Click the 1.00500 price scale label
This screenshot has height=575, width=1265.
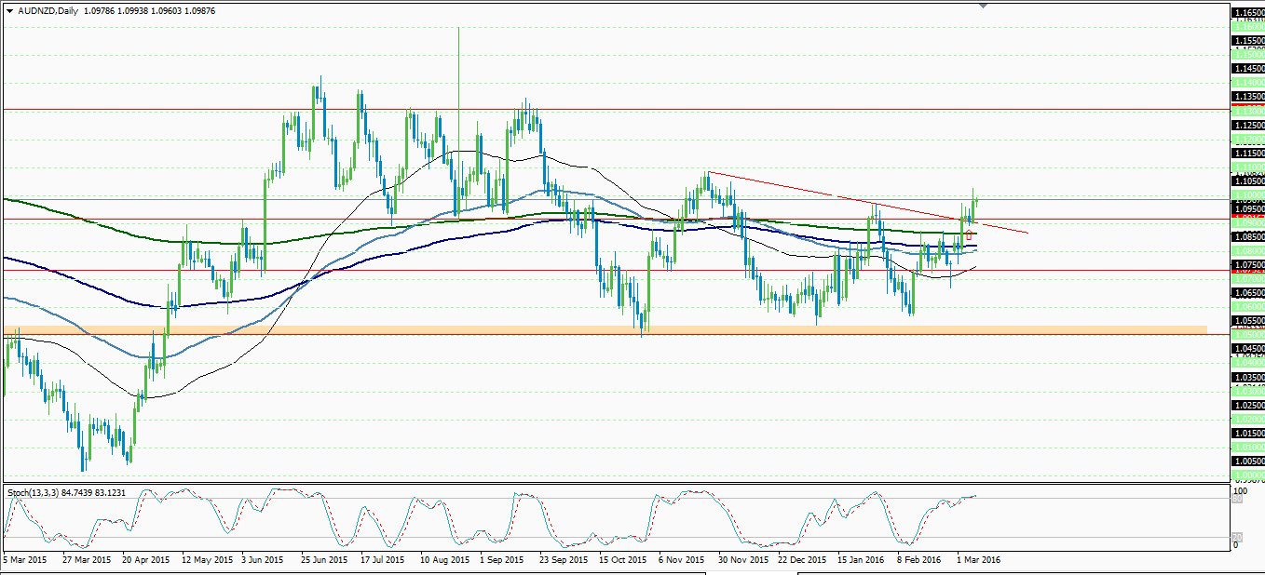tap(1248, 461)
